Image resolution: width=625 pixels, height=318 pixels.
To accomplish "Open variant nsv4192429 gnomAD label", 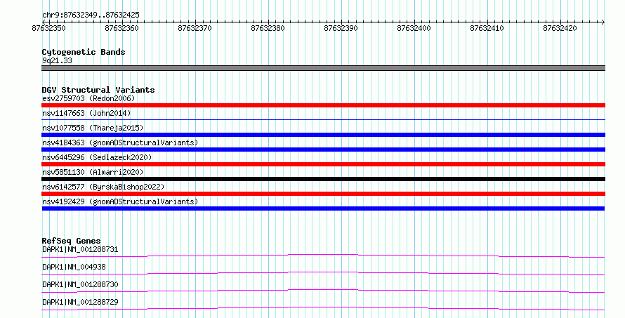I will [x=120, y=201].
